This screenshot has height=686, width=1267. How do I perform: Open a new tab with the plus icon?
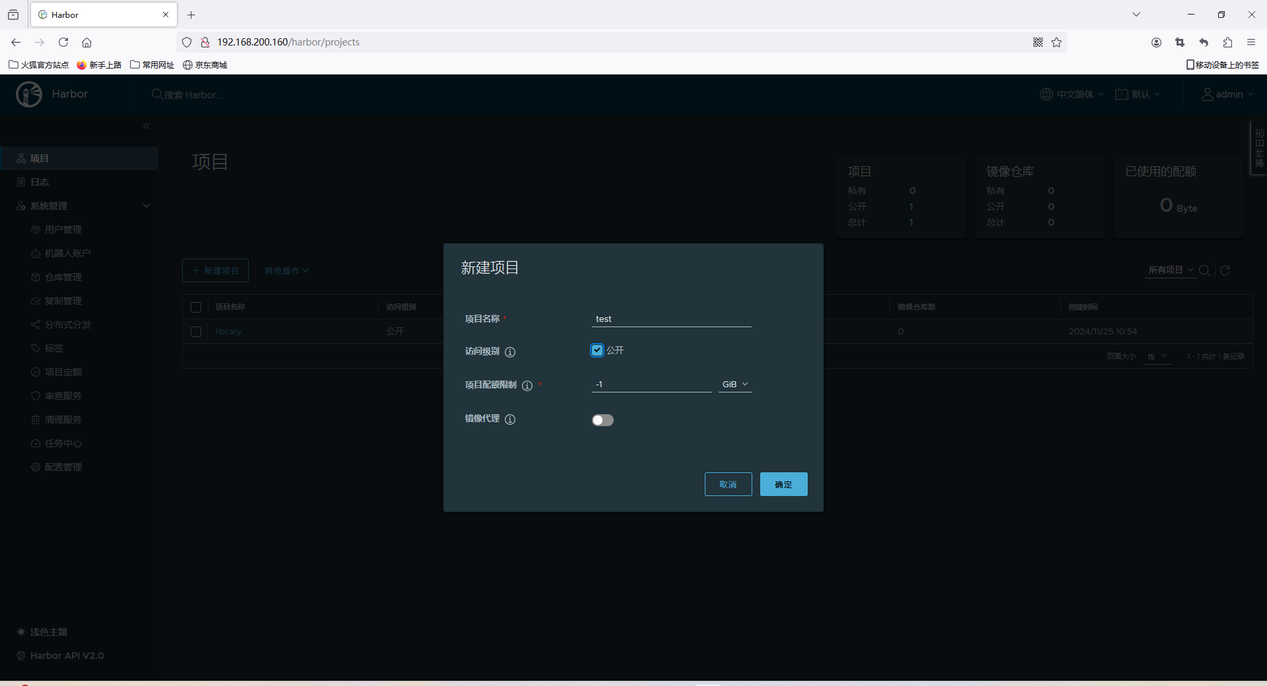(191, 15)
